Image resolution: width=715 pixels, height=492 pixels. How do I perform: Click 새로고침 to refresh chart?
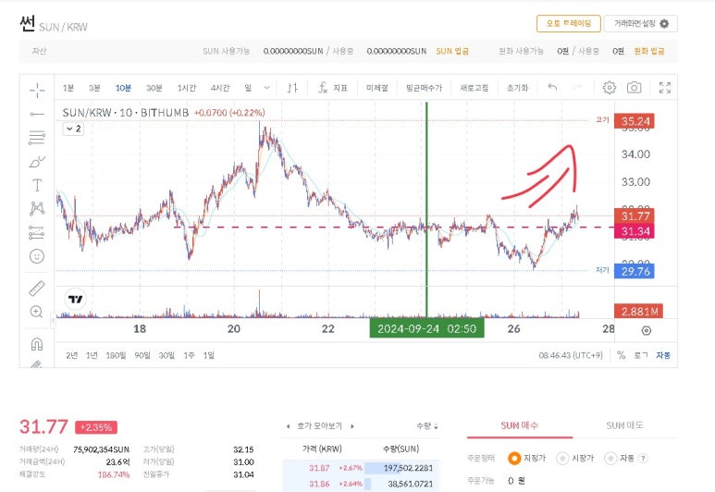[x=475, y=88]
